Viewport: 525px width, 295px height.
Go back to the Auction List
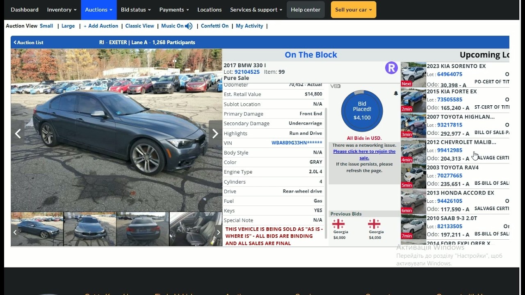tap(28, 42)
